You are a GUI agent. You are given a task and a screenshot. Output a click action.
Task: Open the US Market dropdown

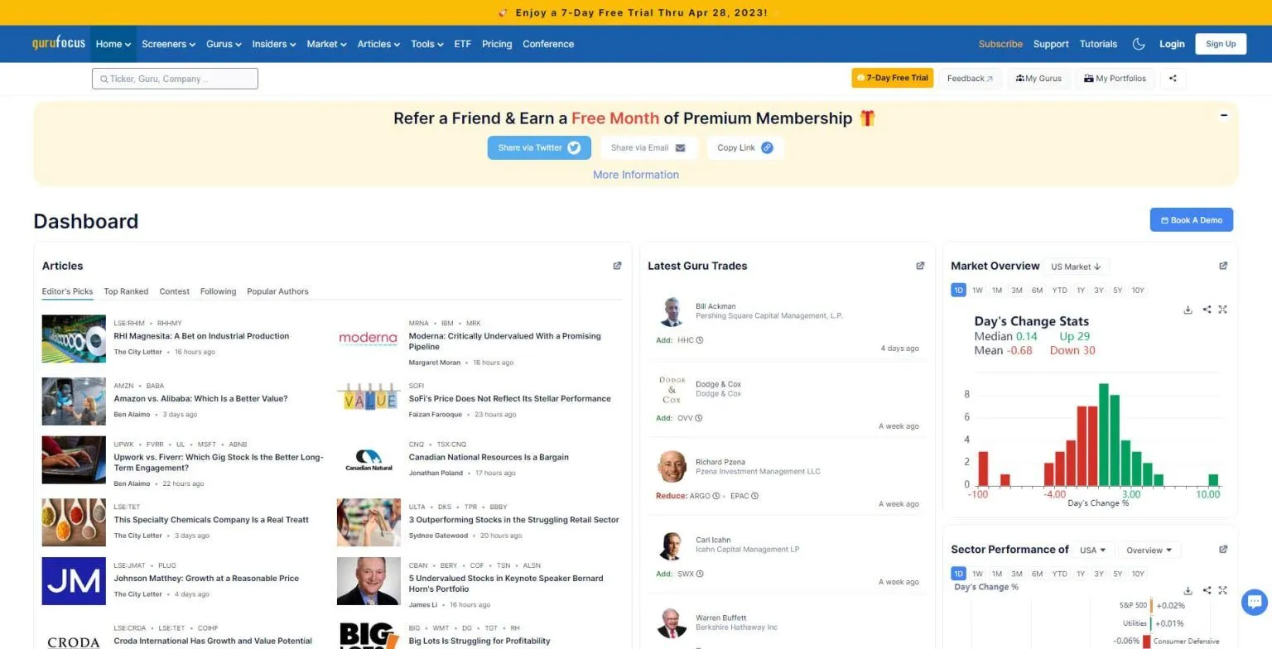(x=1076, y=267)
